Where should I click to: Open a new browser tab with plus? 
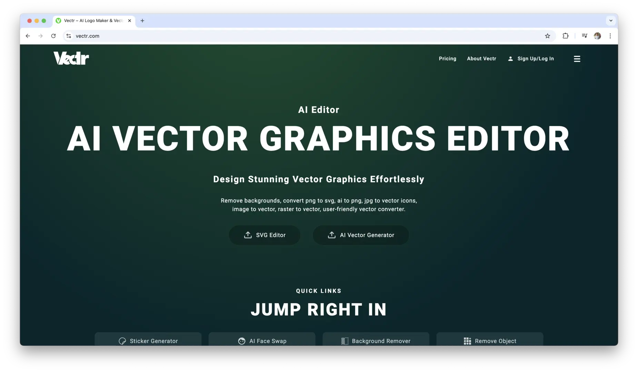[142, 21]
